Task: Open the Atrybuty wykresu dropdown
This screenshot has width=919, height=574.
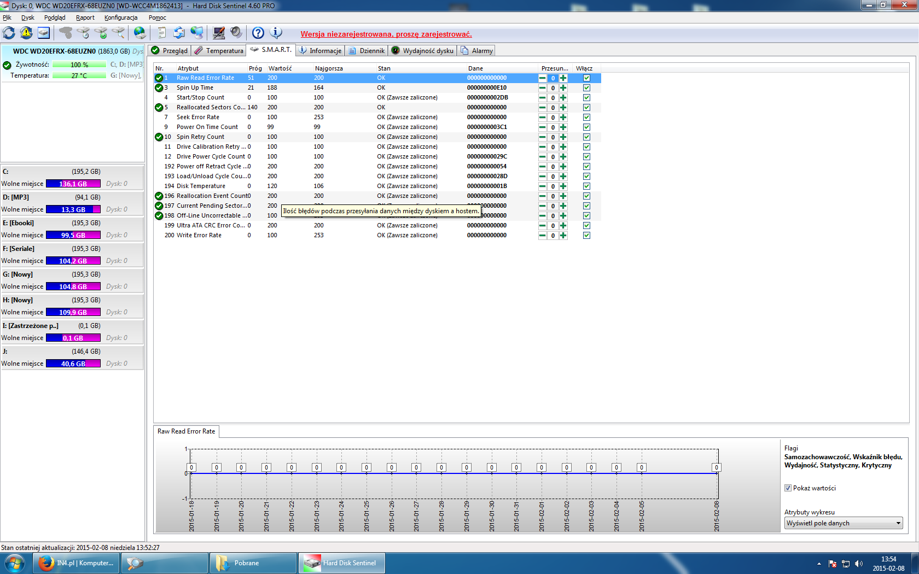Action: (844, 523)
